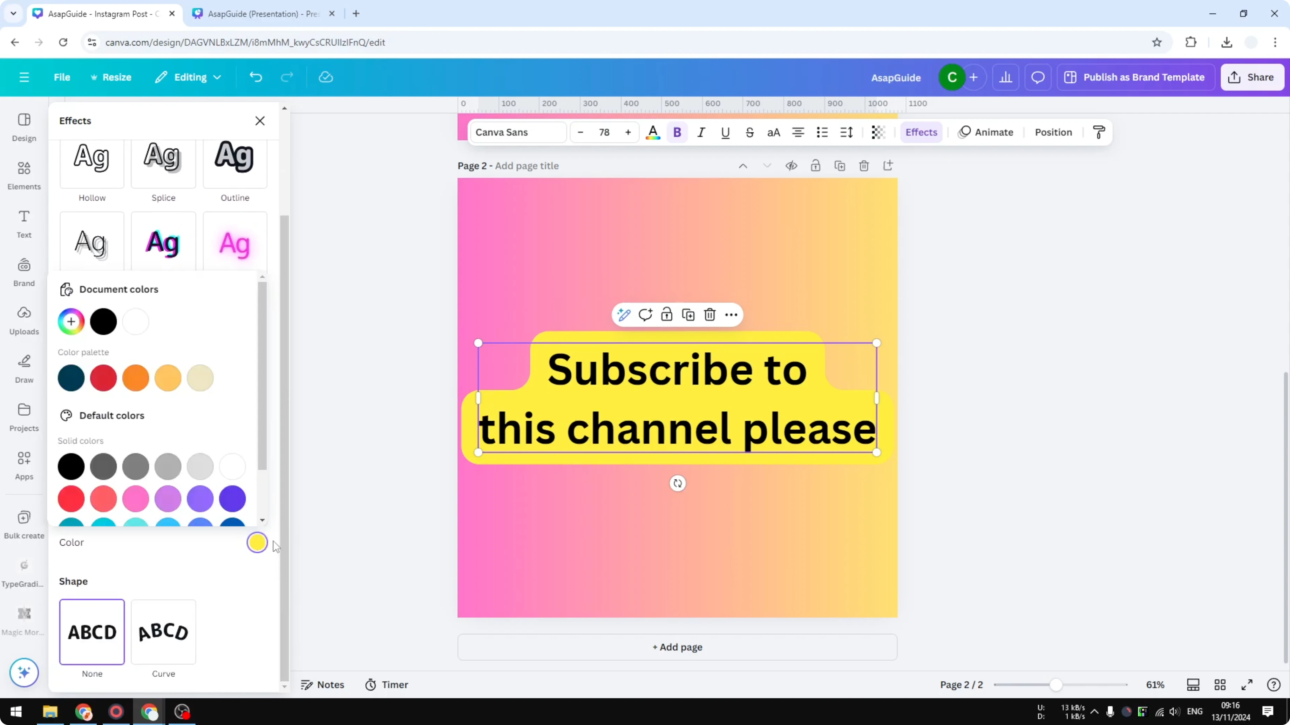The image size is (1290, 725).
Task: Click the Undo arrow in the top bar
Action: click(x=256, y=77)
